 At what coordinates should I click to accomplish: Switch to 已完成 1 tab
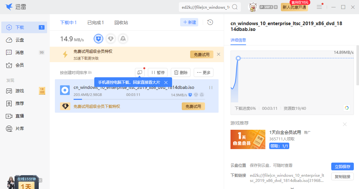96,23
